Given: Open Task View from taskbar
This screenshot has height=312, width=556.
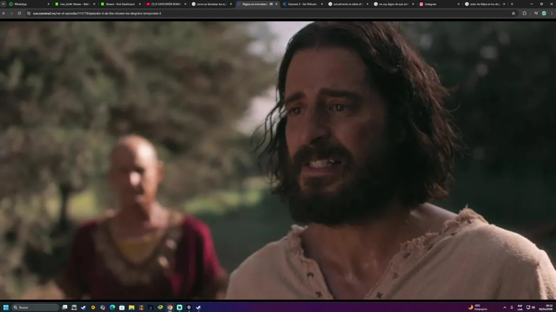Looking at the screenshot, I should point(65,307).
